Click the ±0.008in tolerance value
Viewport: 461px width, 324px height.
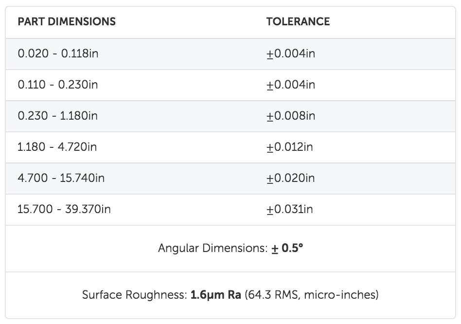click(291, 116)
